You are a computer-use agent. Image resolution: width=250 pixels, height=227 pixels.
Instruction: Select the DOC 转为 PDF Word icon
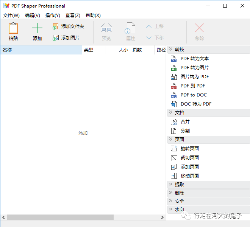(173, 104)
